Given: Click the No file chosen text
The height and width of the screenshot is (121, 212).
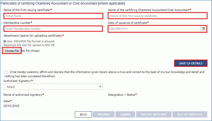Looking at the screenshot, I should pos(31,51).
